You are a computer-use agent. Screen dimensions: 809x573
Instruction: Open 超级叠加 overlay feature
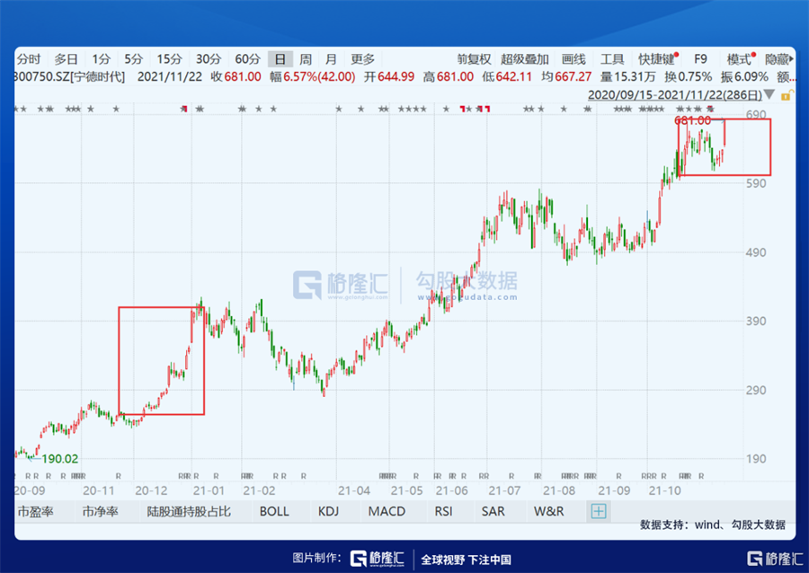coord(525,59)
